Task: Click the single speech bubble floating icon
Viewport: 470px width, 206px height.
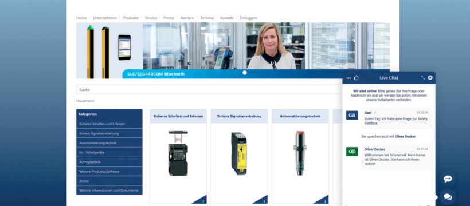Action: click(448, 179)
